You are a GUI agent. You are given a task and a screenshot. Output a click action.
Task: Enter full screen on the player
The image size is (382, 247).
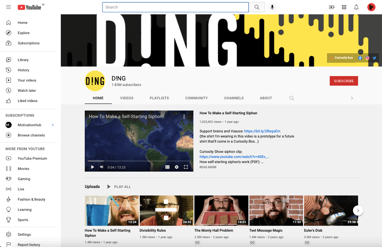(x=186, y=167)
